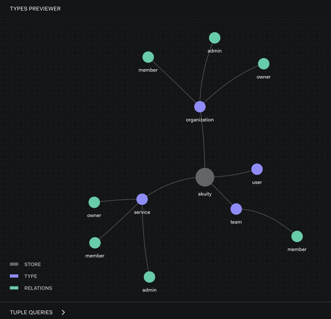The height and width of the screenshot is (319, 331).
Task: Click the "admin" label of organization's relation
Action: [x=214, y=51]
